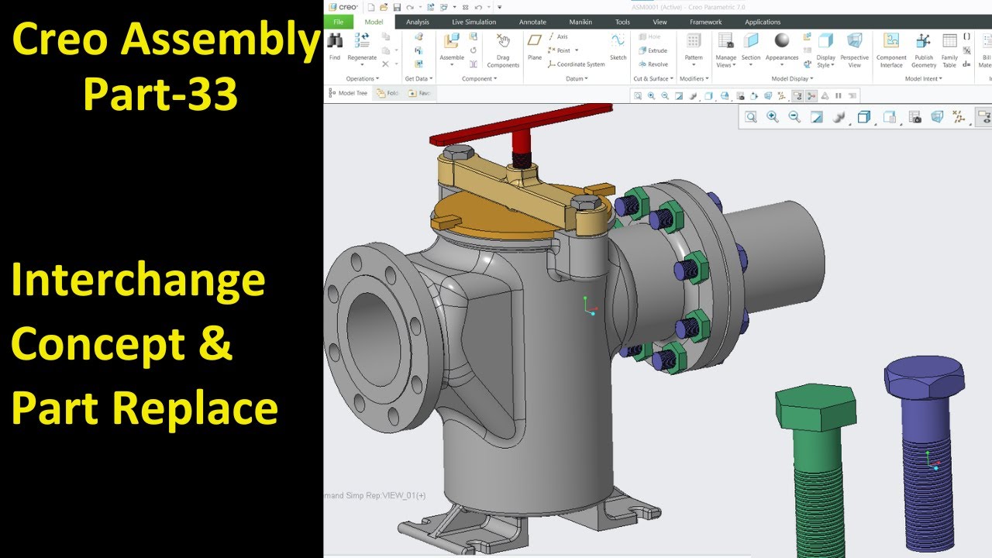Switch to the Live Simulation tab
This screenshot has height=558, width=992.
(x=474, y=22)
